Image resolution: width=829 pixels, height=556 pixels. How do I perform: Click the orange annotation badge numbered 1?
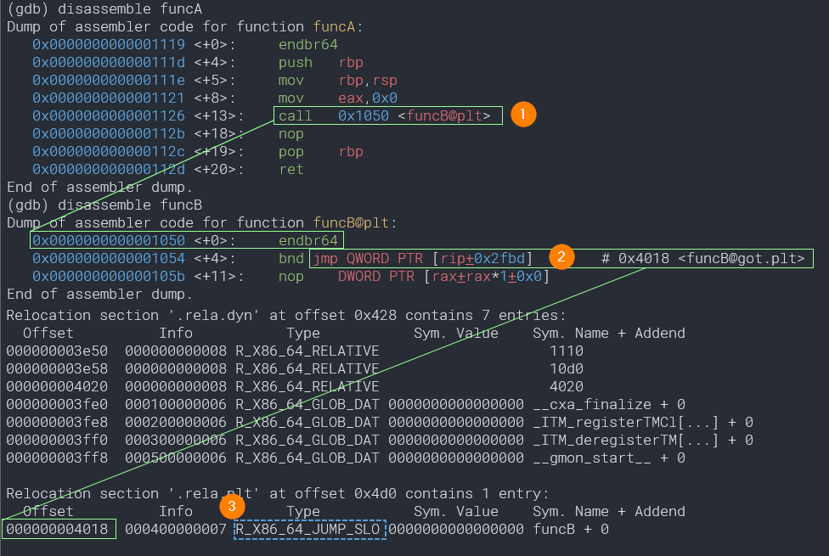(523, 115)
